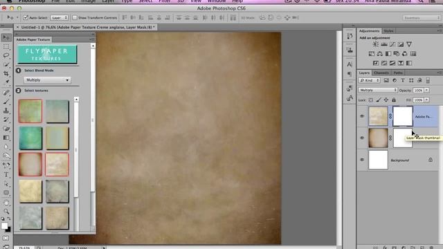Select the Zoom tool
This screenshot has width=443, height=249.
tap(6, 212)
